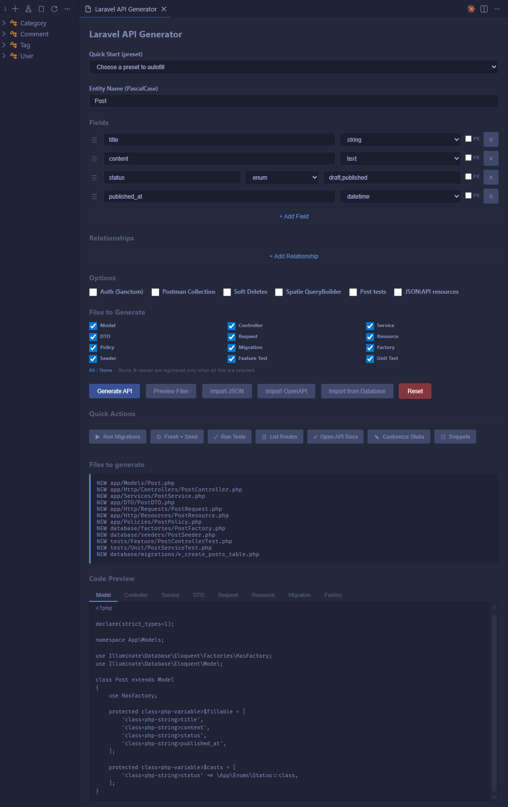Switch to the Request code preview tab

228,595
